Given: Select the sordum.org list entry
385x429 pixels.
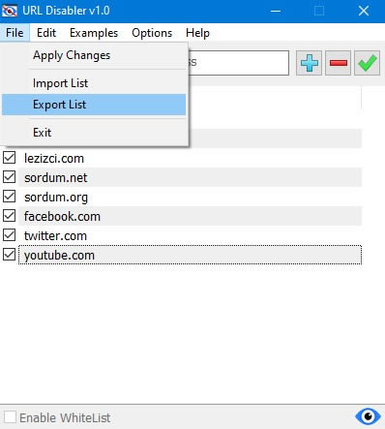Looking at the screenshot, I should point(191,197).
